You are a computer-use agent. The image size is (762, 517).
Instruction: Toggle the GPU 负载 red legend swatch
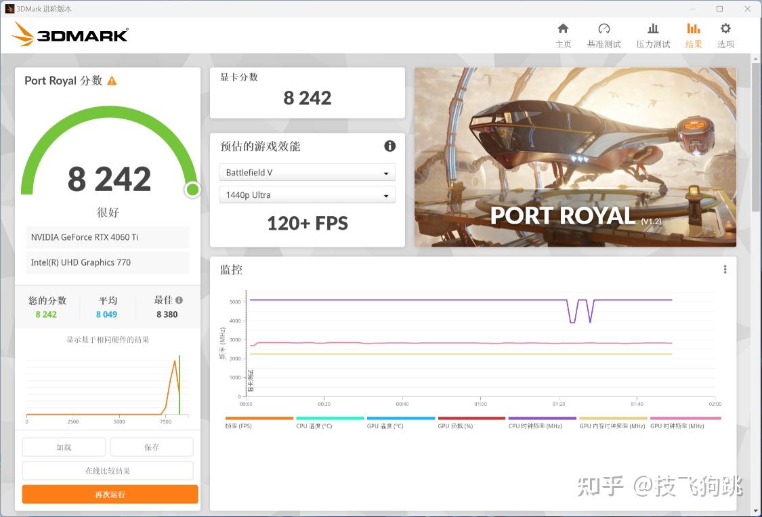pos(472,418)
